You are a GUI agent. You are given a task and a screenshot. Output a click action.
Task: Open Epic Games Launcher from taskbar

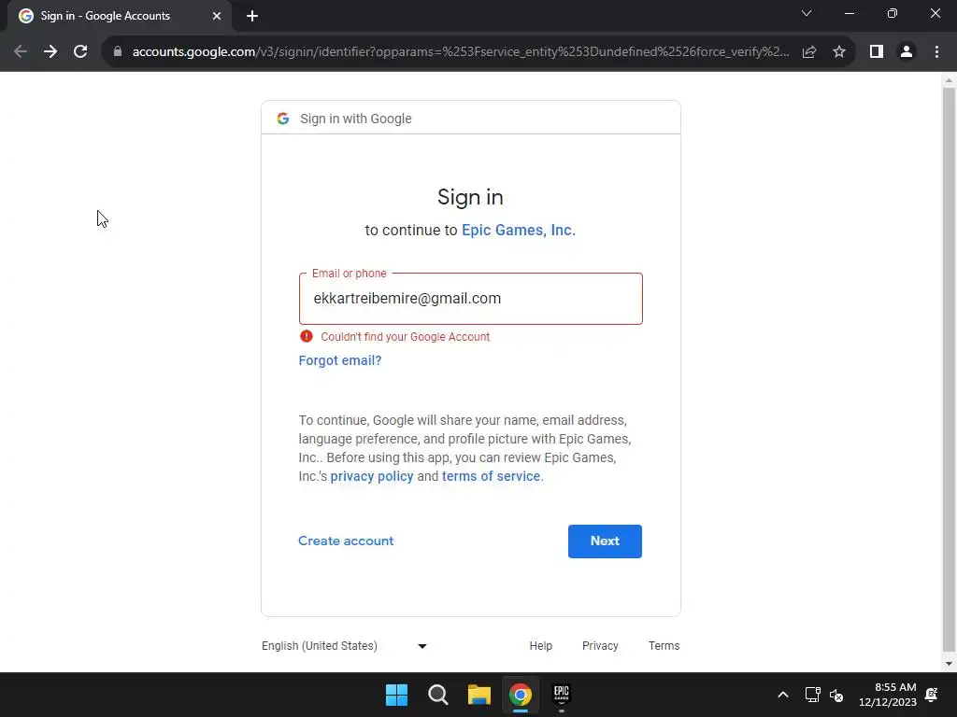pos(562,695)
